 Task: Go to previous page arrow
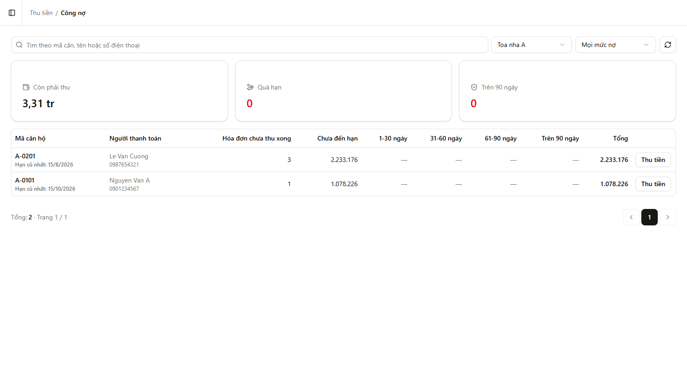[631, 217]
